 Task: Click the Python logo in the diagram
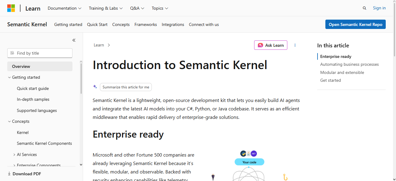pos(243,154)
